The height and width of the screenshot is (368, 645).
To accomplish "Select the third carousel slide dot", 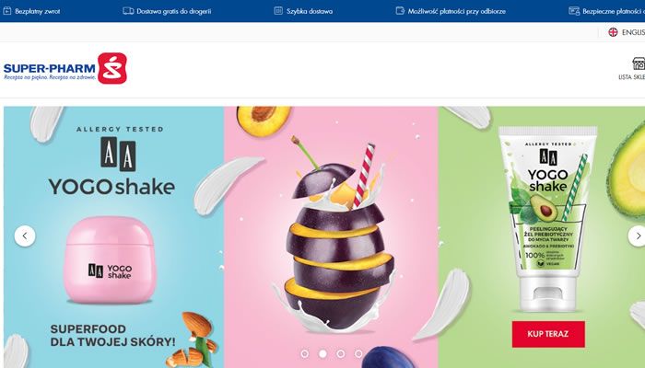I will [x=341, y=353].
